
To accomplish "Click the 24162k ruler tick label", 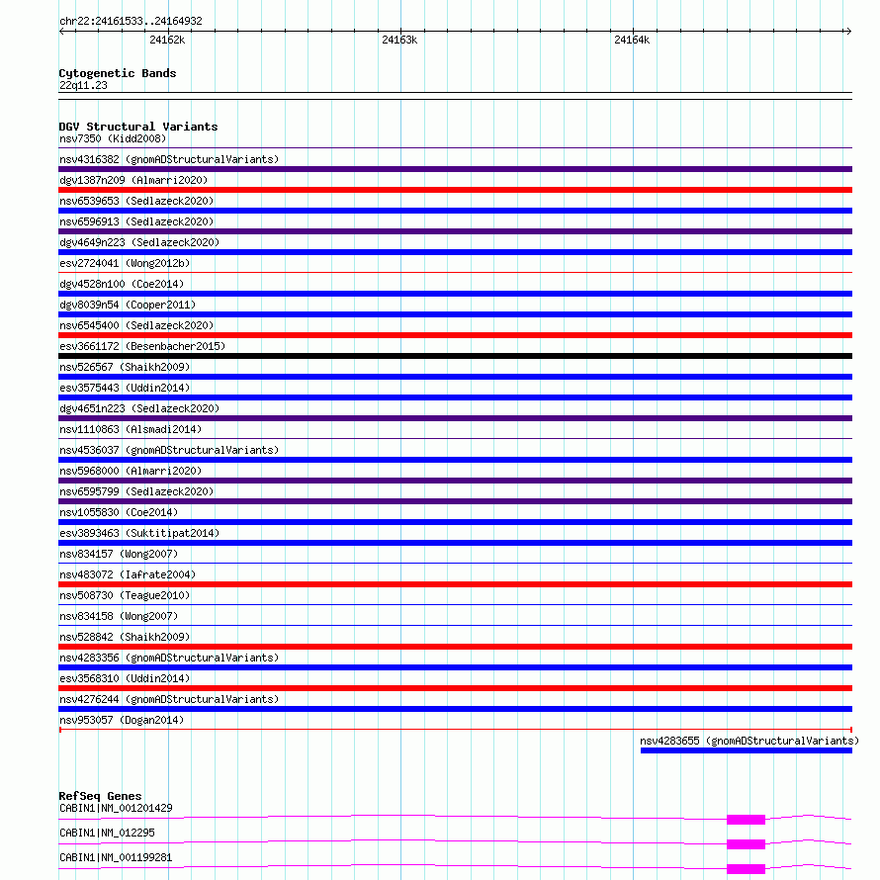I will tap(167, 40).
